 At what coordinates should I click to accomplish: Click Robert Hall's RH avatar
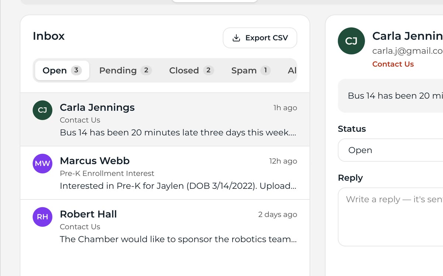tap(42, 217)
